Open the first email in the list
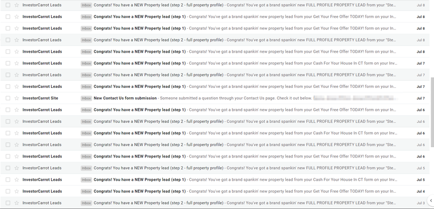Screen dimensions: 434x209 pos(215,5)
